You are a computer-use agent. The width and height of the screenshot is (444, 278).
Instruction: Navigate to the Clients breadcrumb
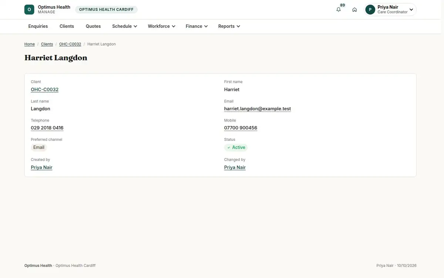(x=47, y=44)
